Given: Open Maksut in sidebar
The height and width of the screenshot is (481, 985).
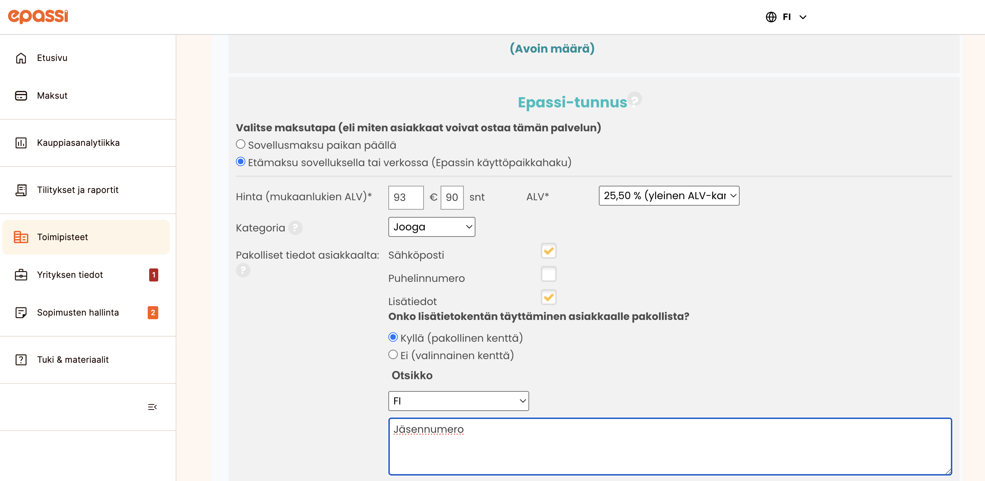Looking at the screenshot, I should click(x=86, y=95).
